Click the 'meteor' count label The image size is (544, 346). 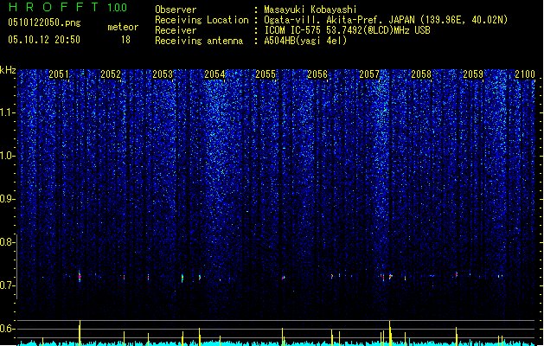pyautogui.click(x=123, y=27)
